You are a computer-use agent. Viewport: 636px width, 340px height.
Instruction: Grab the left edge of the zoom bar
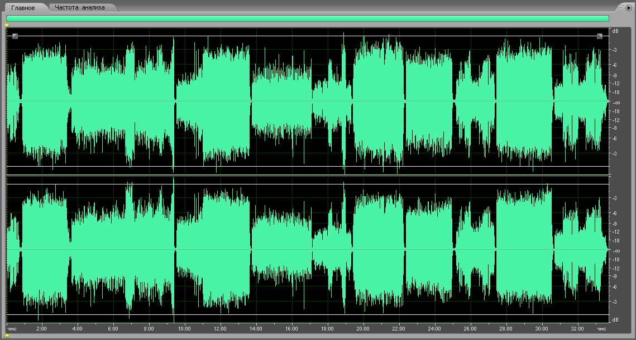point(7,18)
